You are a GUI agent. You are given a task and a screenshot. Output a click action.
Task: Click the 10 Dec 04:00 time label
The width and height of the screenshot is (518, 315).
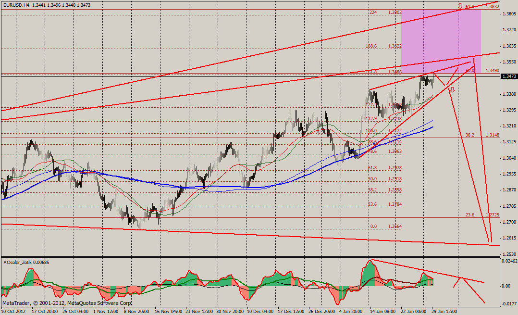tap(260, 311)
